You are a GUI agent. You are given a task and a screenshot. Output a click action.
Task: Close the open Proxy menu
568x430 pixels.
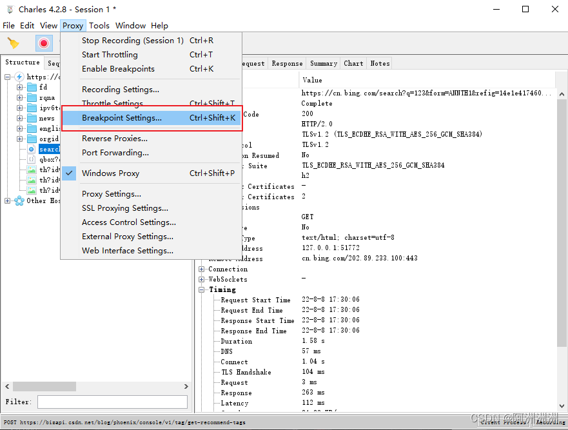73,26
